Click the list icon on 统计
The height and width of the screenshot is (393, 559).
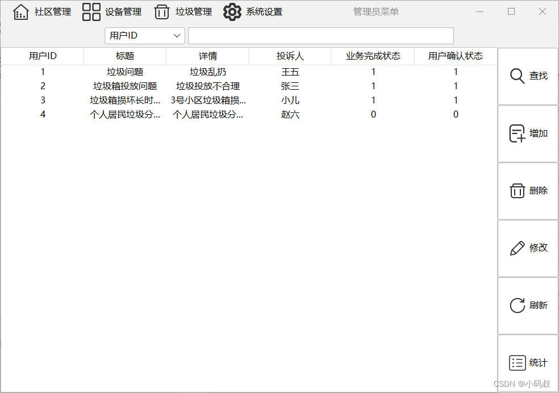click(517, 363)
